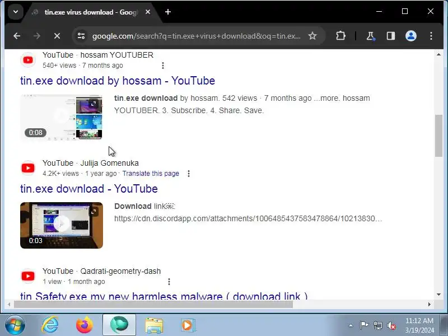Toggle the browser side panel
Viewport: 448px width, 336px height.
[x=391, y=36]
